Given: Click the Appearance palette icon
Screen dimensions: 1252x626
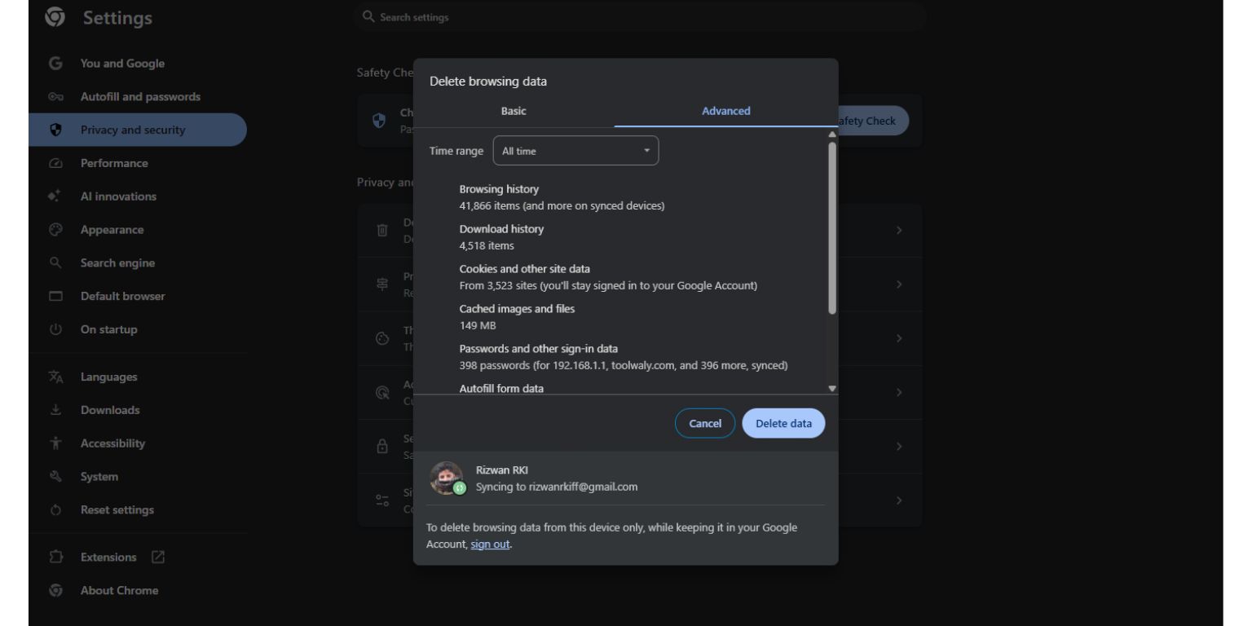Looking at the screenshot, I should [x=55, y=230].
